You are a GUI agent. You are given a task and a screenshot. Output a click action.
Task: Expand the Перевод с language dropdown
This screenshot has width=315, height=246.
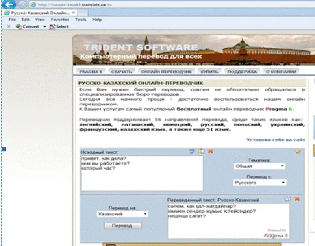[260, 183]
